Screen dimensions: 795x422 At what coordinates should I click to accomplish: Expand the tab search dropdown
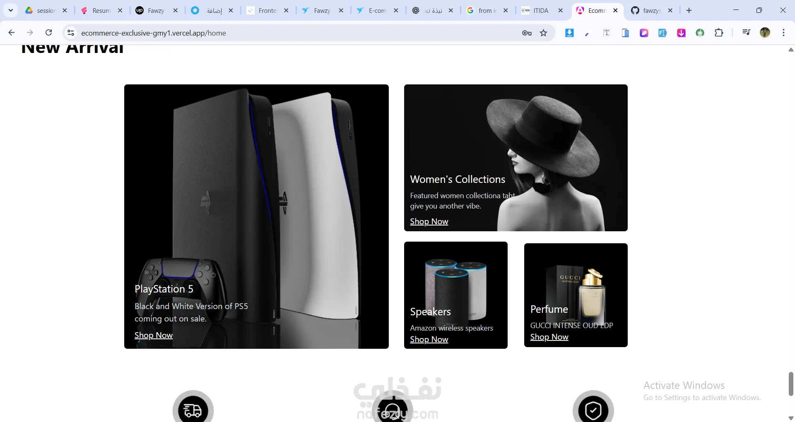[11, 10]
